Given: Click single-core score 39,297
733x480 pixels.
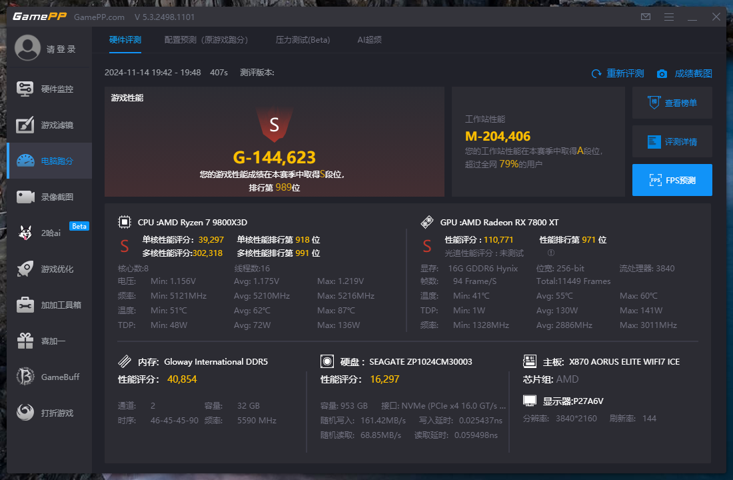Looking at the screenshot, I should tap(211, 239).
